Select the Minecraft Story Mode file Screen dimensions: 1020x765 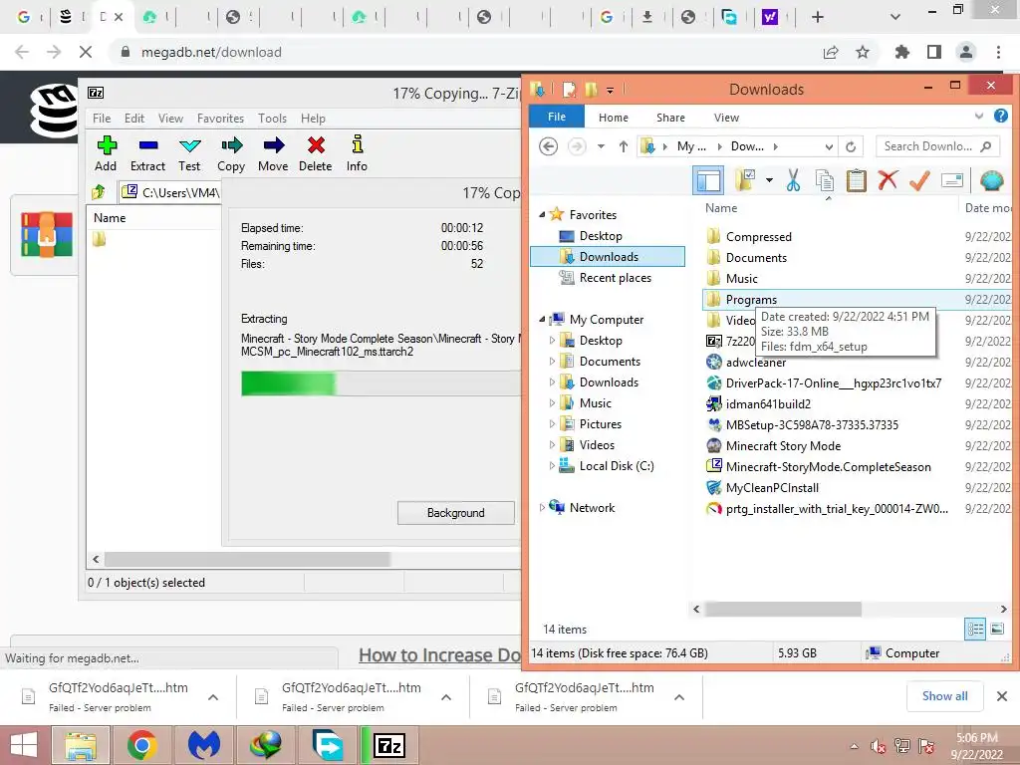(x=783, y=445)
